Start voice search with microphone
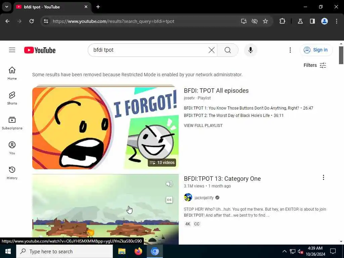 click(250, 50)
